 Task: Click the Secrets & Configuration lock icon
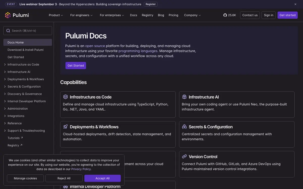tap(184, 127)
